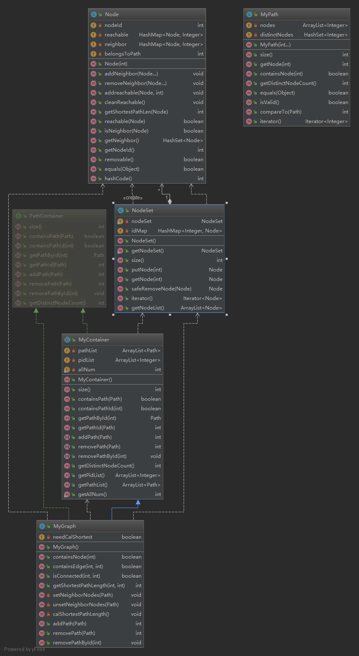Click MyGraph() constructor row

coord(90,547)
